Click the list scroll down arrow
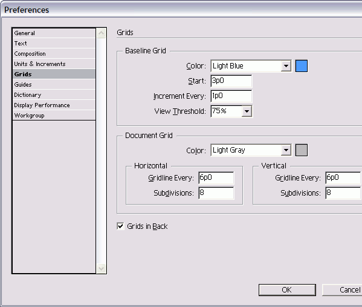 (101, 269)
